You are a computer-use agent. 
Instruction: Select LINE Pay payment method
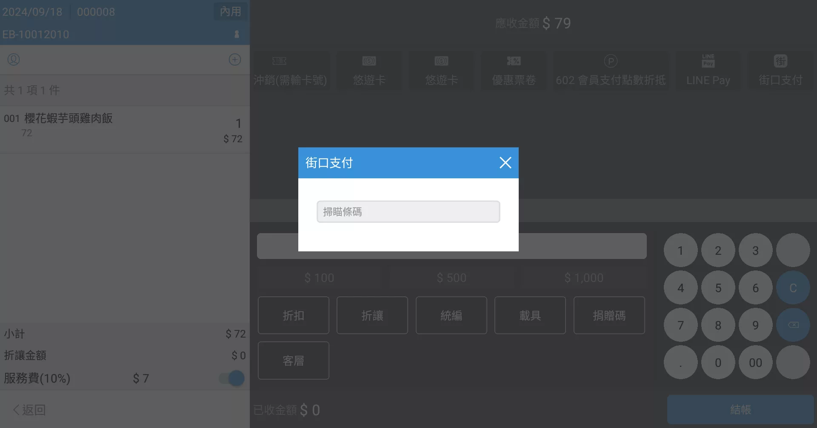[x=708, y=71]
